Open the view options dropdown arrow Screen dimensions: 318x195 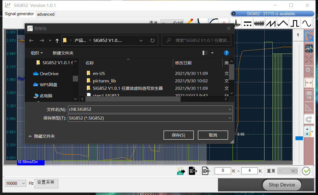click(x=212, y=53)
